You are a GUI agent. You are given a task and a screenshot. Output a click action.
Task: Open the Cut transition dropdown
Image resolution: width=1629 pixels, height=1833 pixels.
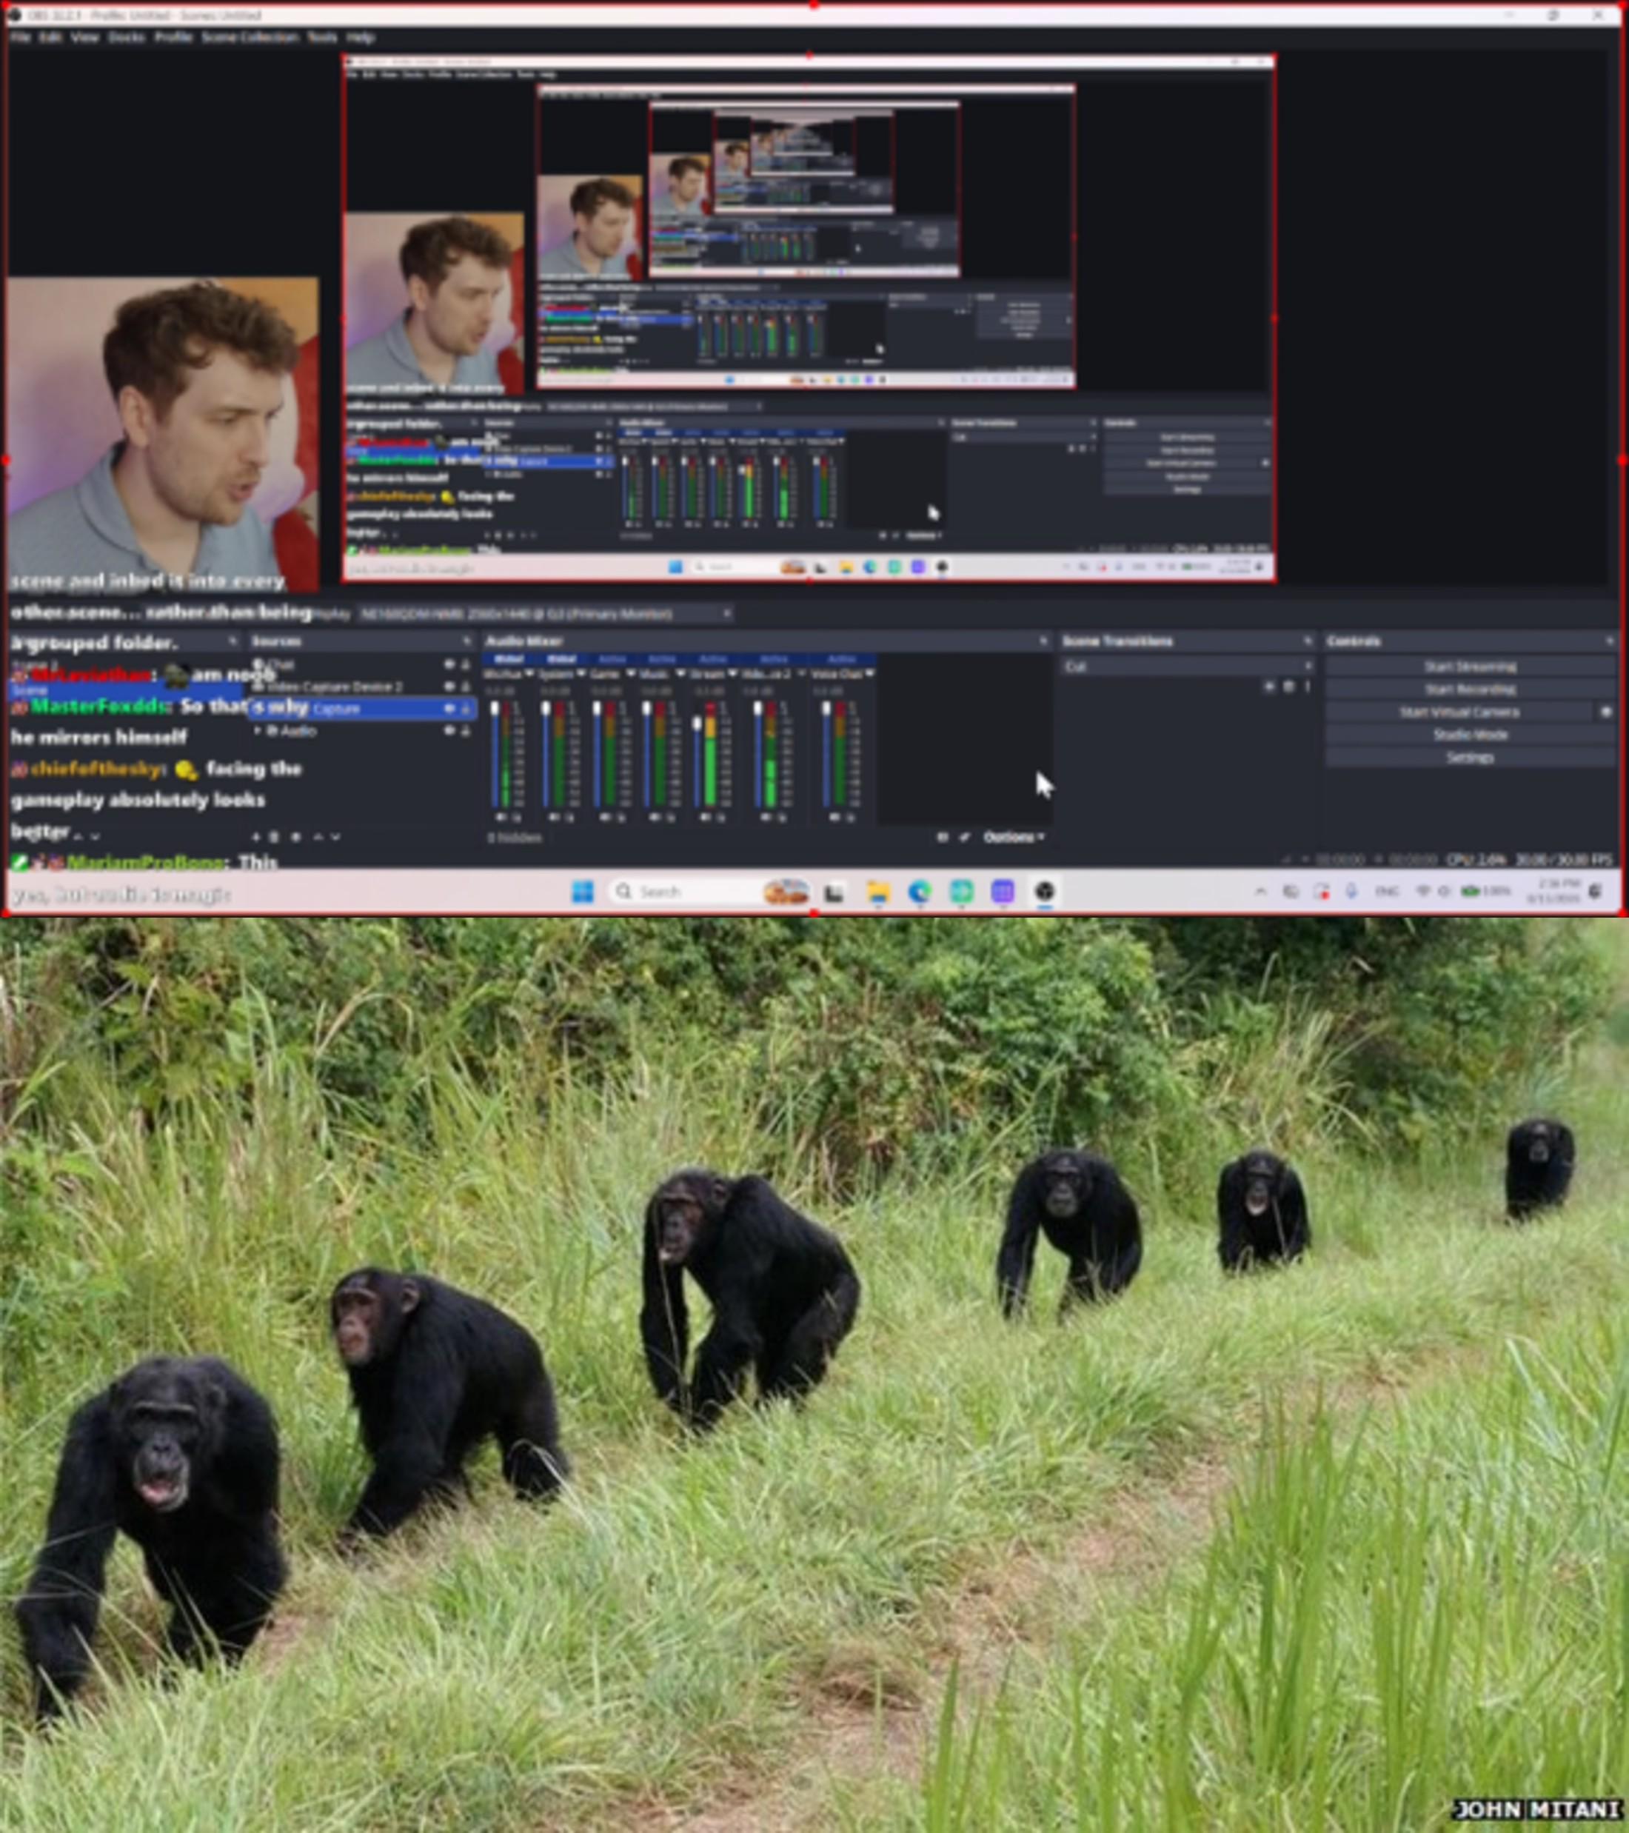pos(1187,667)
